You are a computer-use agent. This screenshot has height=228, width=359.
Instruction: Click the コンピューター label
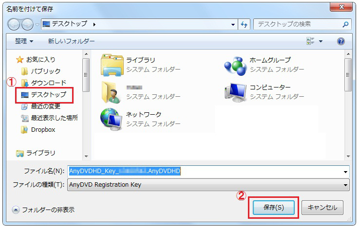click(x=270, y=88)
